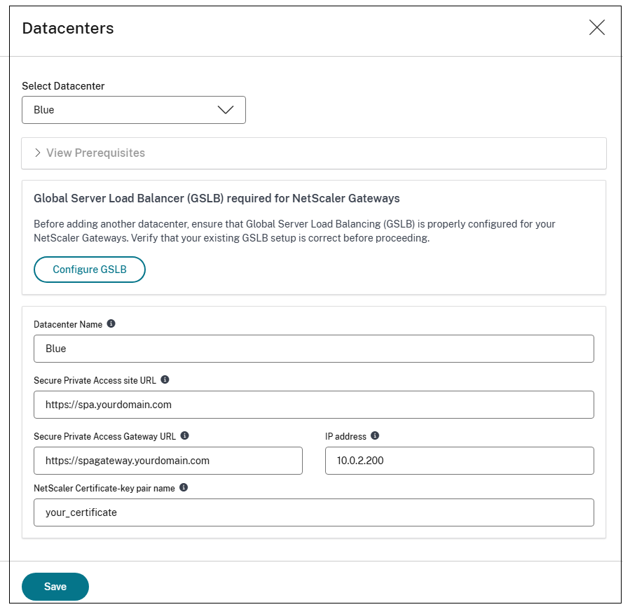623x607 pixels.
Task: Click the GSLB required for NetScaler Gateways heading
Action: click(217, 199)
